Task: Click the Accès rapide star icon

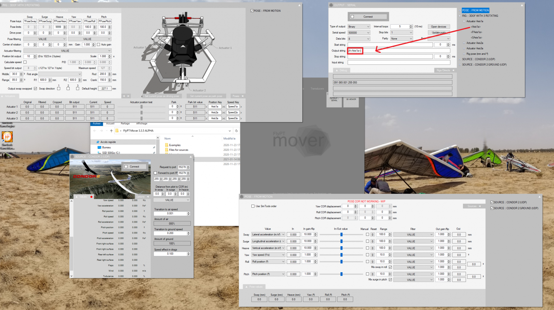Action: (97, 142)
